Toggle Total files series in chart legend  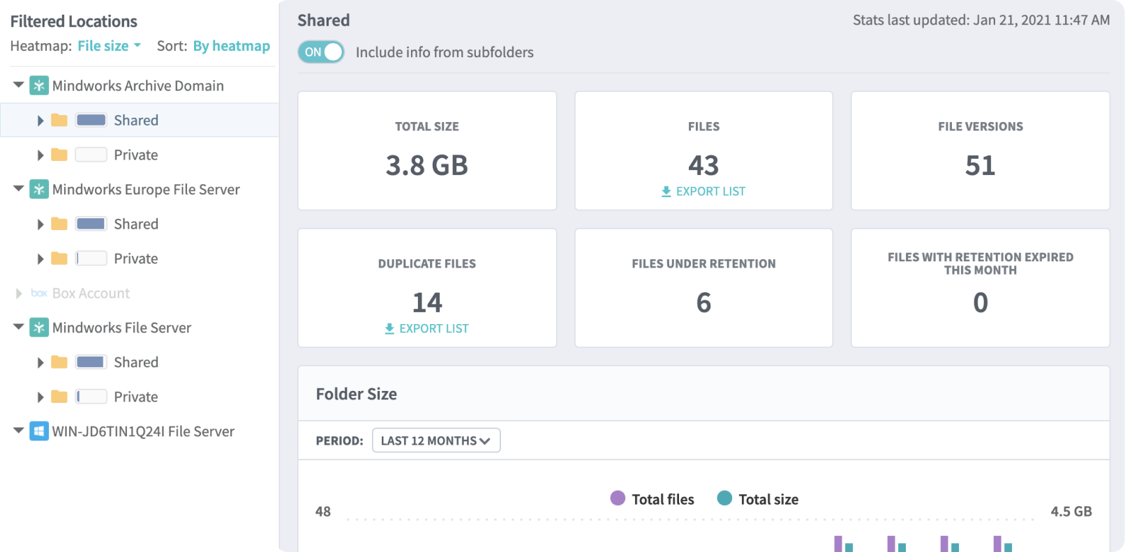coord(653,499)
